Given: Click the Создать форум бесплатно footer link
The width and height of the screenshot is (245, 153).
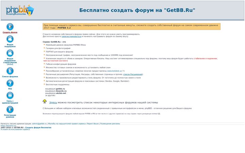Looking at the screenshot, I should 38,128.
